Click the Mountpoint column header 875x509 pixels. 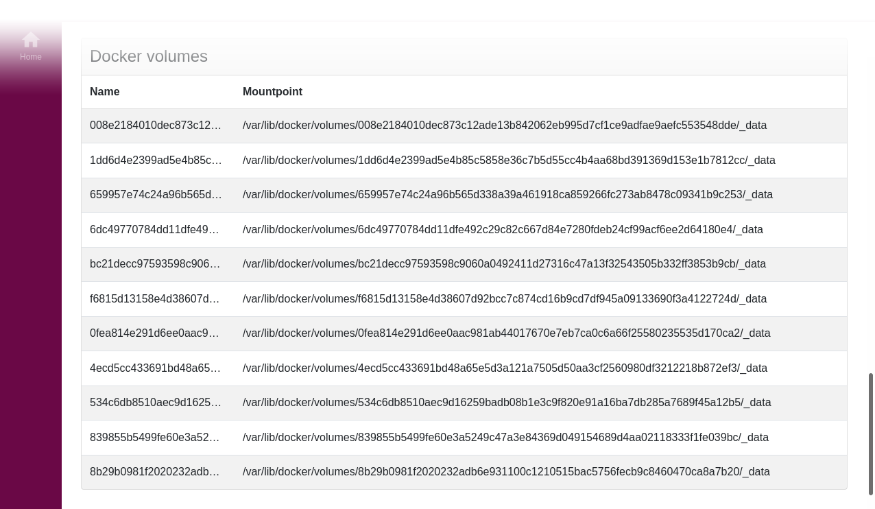pos(272,92)
